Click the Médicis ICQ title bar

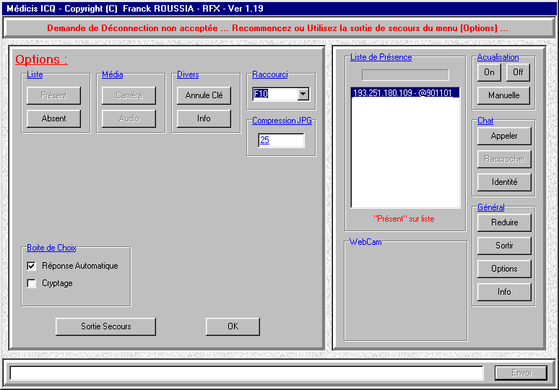tap(279, 8)
